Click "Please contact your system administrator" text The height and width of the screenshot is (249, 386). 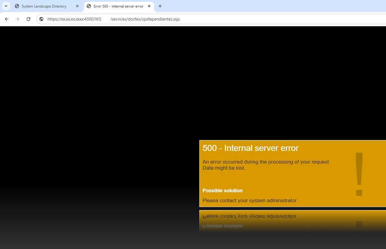(250, 201)
